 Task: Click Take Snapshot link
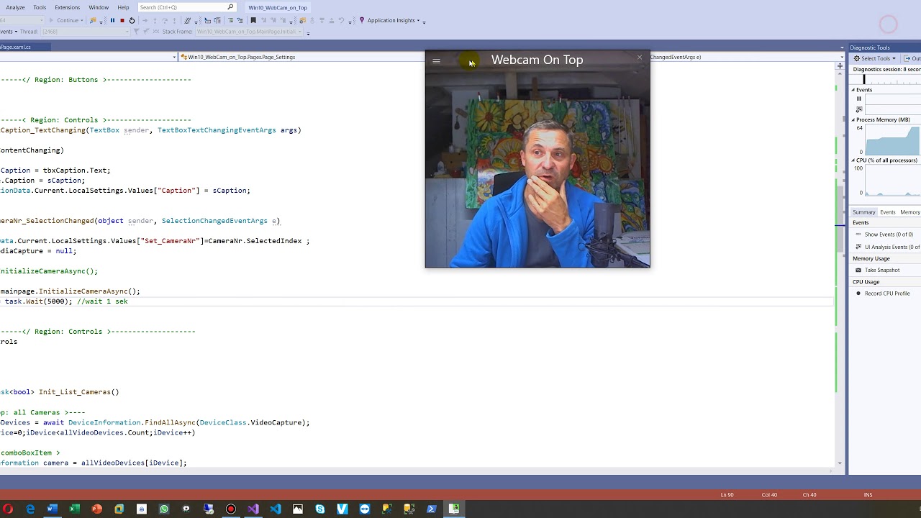coord(882,270)
